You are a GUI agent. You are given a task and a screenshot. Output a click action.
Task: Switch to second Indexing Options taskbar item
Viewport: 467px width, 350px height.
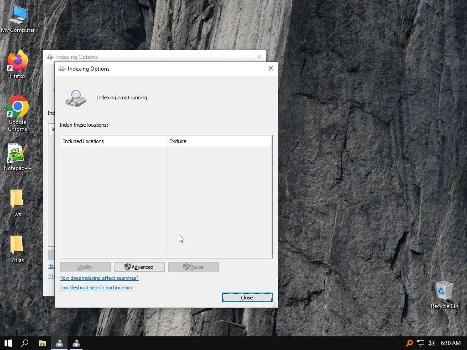[x=76, y=343]
